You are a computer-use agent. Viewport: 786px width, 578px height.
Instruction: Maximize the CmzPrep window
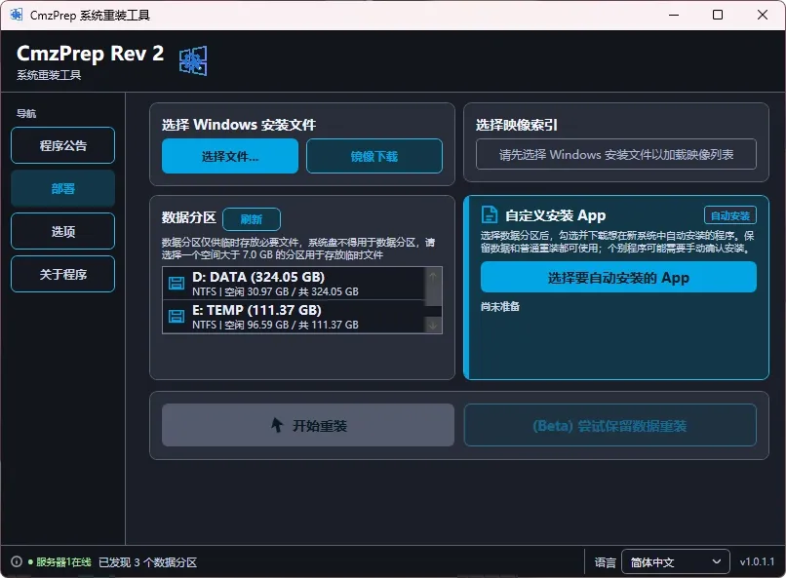(x=718, y=15)
